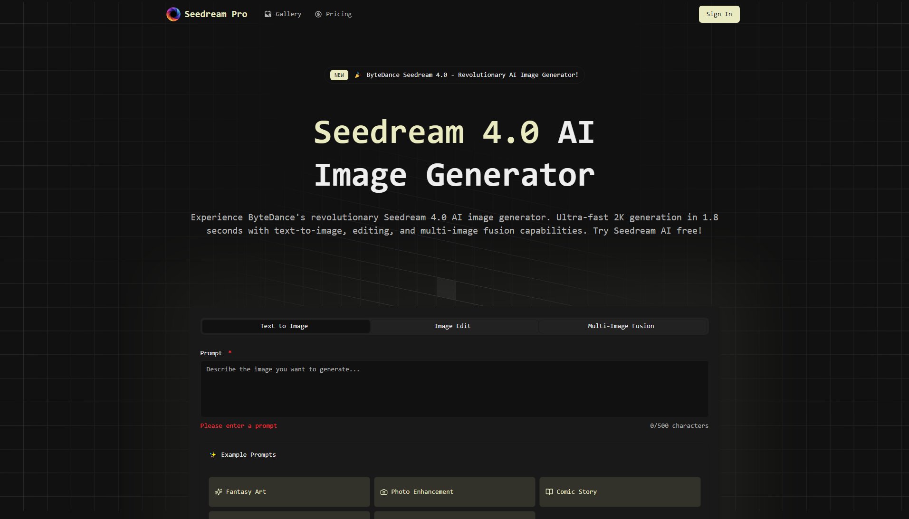Screen dimensions: 909x519
Task: Click the camera icon on Photo Enhancement card
Action: 384,492
